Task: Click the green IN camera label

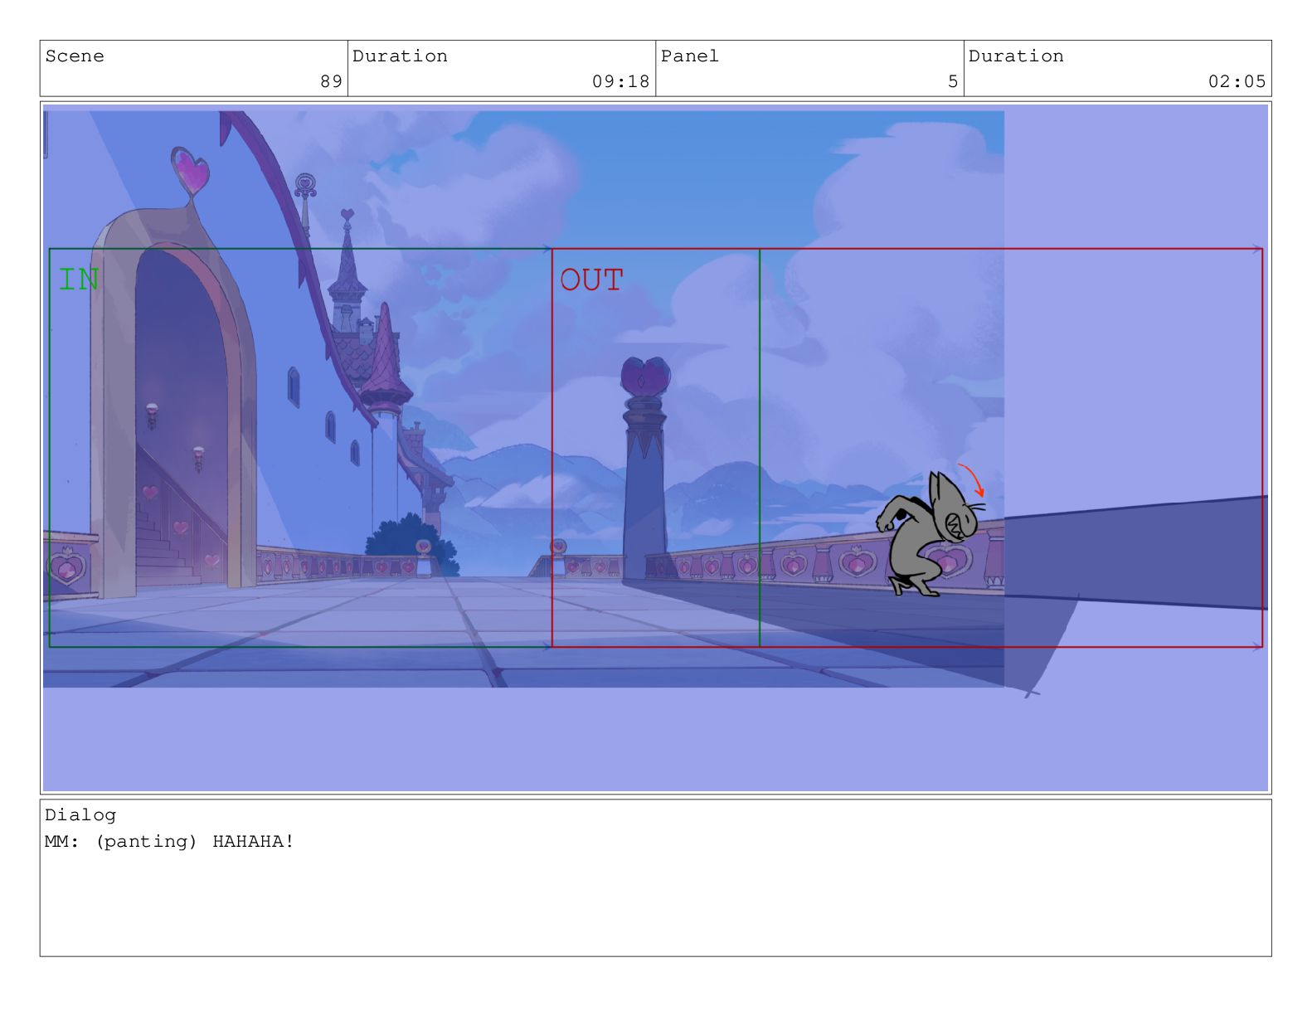Action: click(79, 280)
